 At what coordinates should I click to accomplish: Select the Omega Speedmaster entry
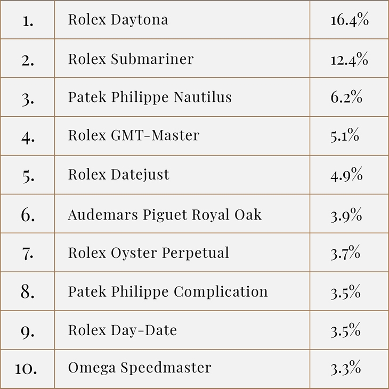pyautogui.click(x=140, y=368)
